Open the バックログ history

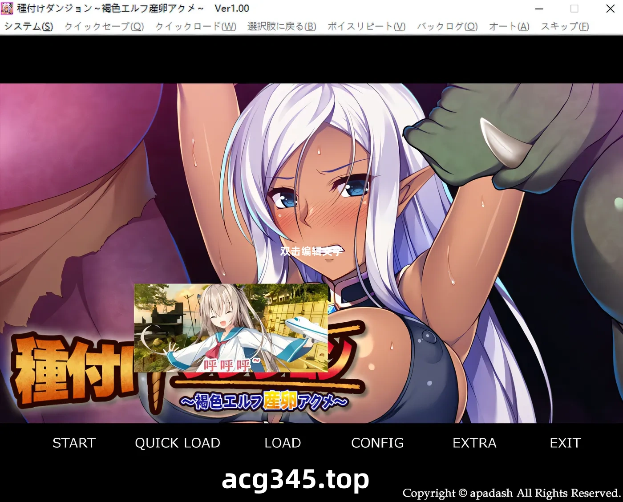click(446, 26)
